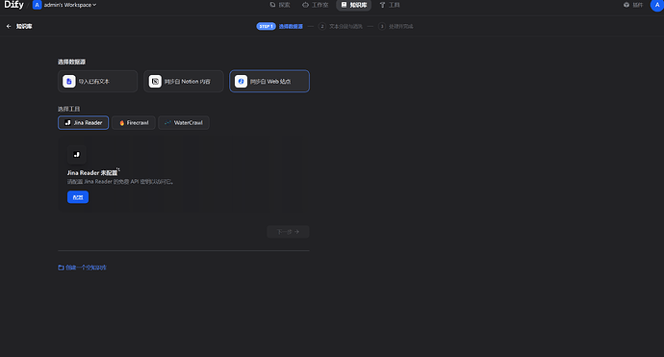Click the next step button
The height and width of the screenshot is (357, 664).
(288, 232)
